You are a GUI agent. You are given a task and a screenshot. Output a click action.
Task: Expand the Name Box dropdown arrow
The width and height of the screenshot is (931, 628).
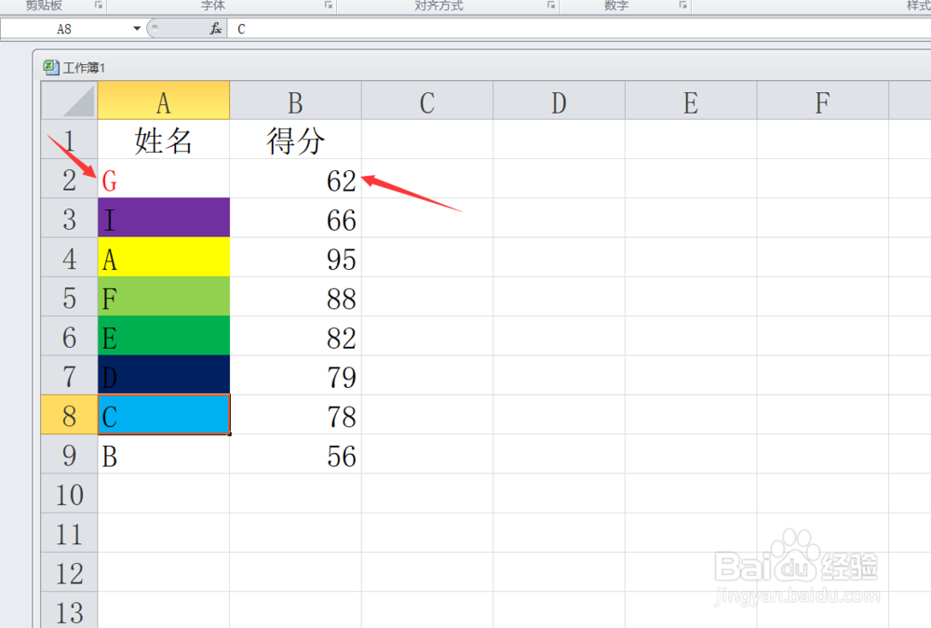coord(137,29)
